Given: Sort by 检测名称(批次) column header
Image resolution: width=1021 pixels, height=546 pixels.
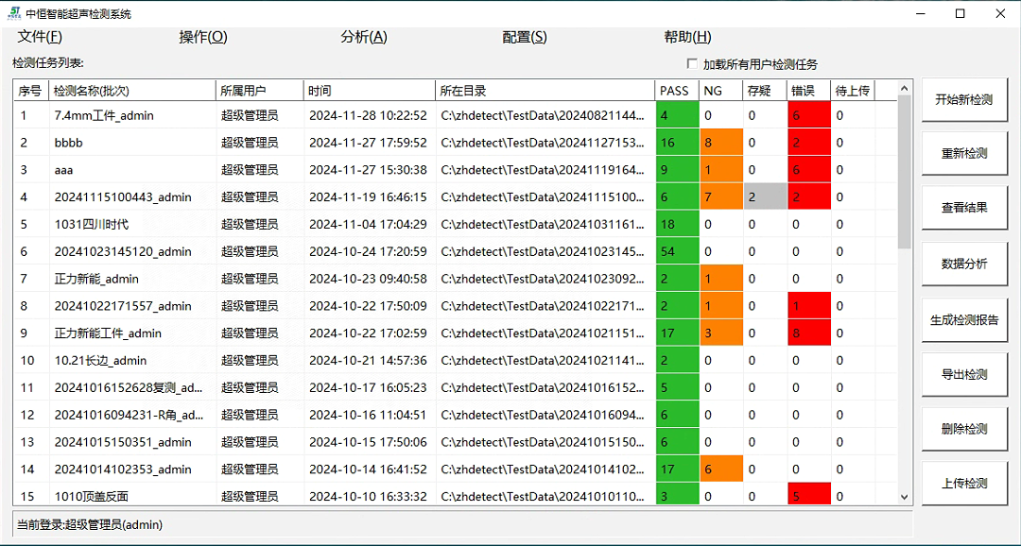Looking at the screenshot, I should (132, 91).
